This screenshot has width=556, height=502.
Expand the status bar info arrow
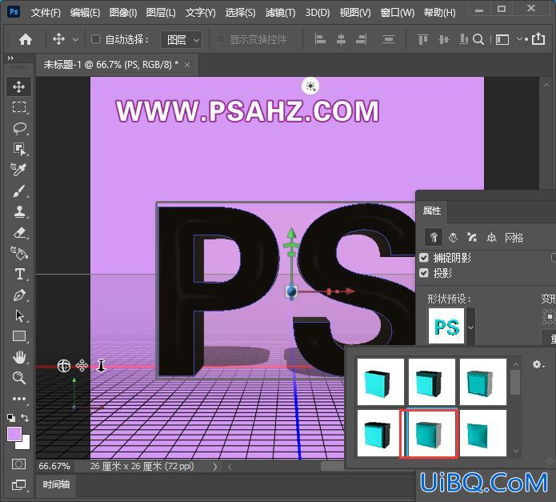[x=215, y=467]
